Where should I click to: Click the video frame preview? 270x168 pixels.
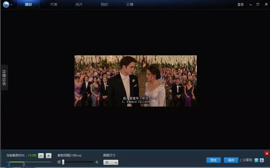click(136, 81)
